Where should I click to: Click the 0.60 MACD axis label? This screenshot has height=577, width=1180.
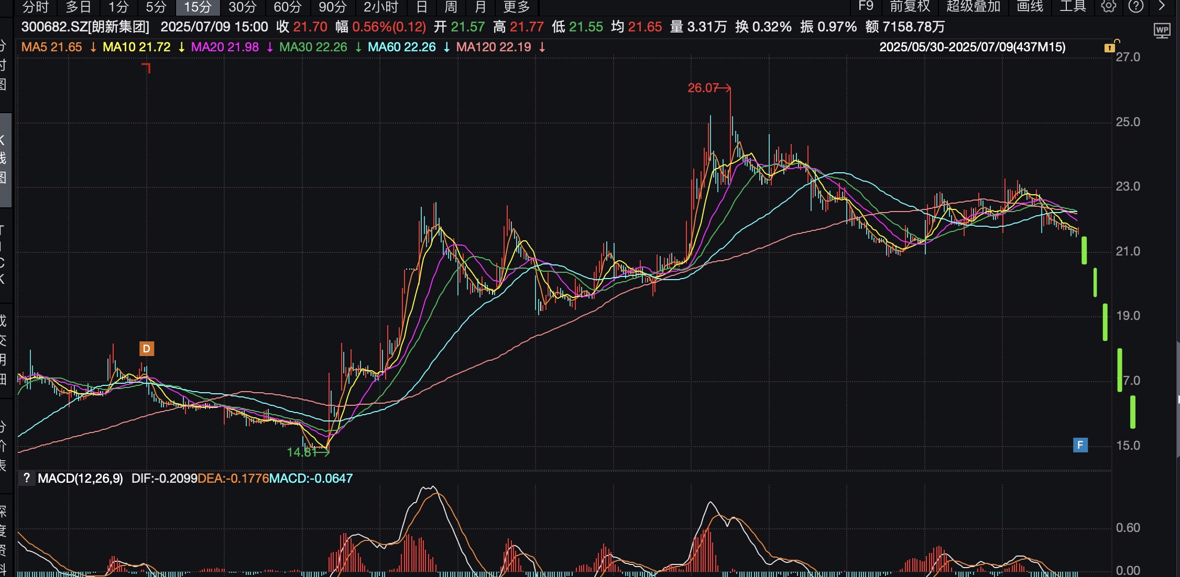[1128, 528]
